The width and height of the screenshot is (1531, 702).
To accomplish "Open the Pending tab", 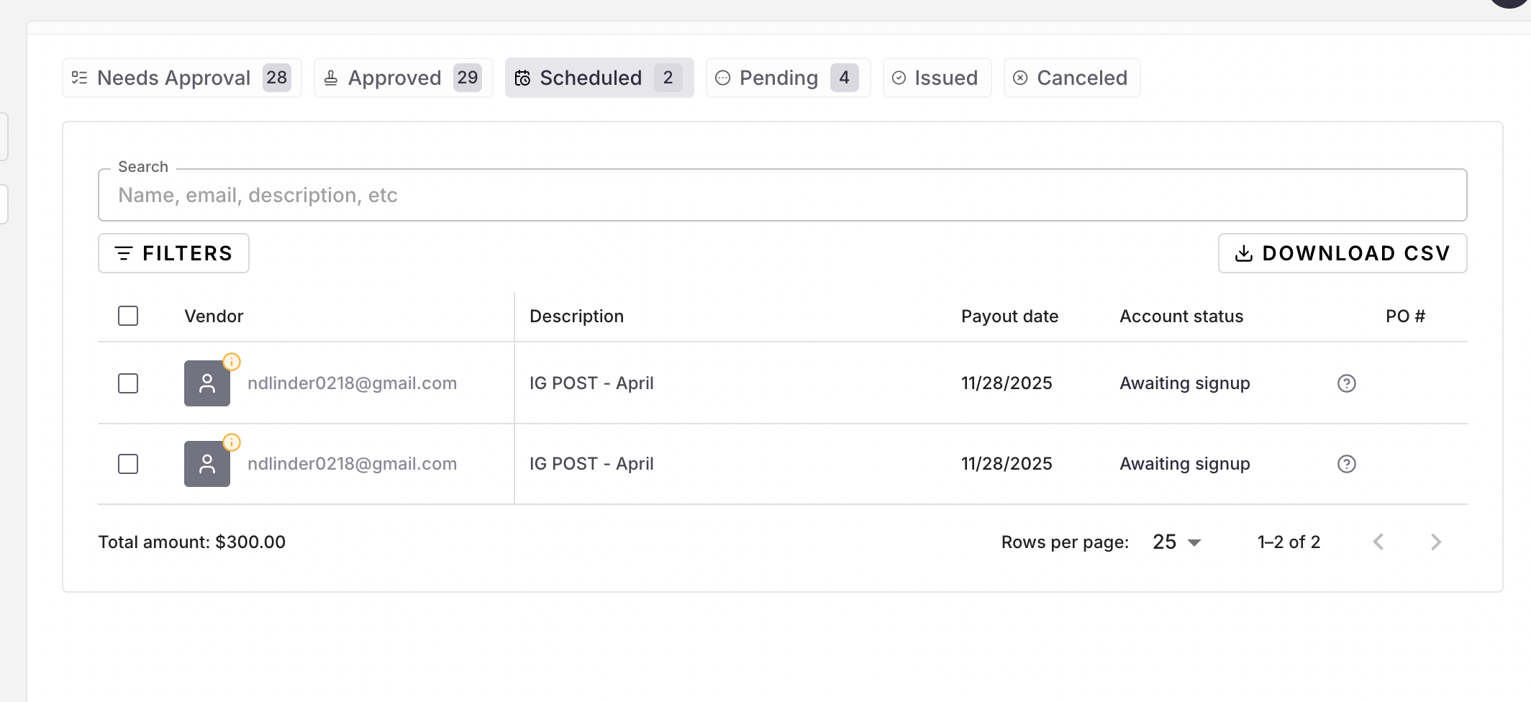I will coord(788,78).
